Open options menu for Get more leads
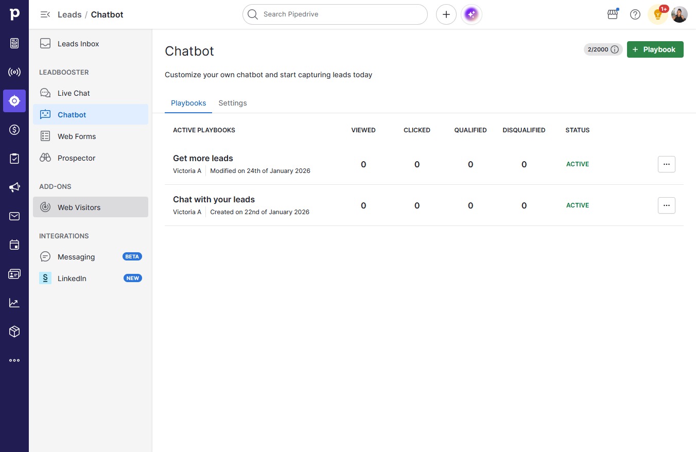 coord(667,164)
